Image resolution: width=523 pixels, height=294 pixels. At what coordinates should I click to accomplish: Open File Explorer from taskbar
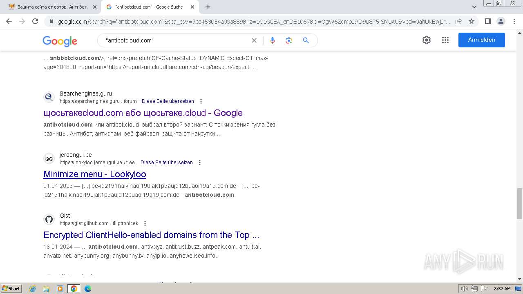pyautogui.click(x=46, y=289)
